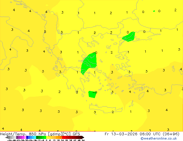
Task: Click the 'Fr 13-03-2026 06:00 UTC' timestamp
Action: (x=133, y=134)
